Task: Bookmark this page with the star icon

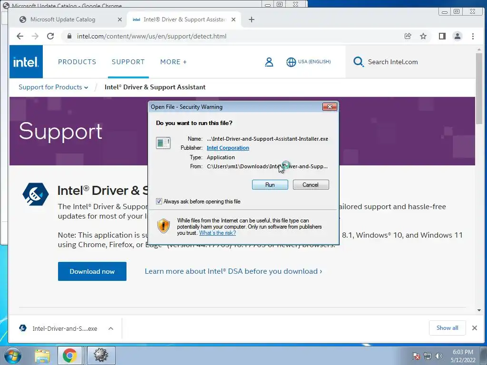Action: point(423,36)
